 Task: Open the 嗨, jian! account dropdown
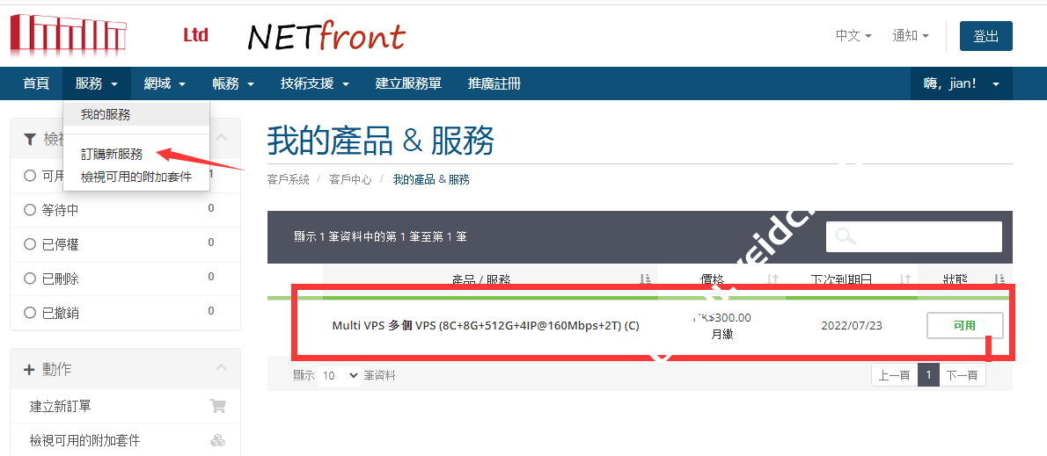962,84
